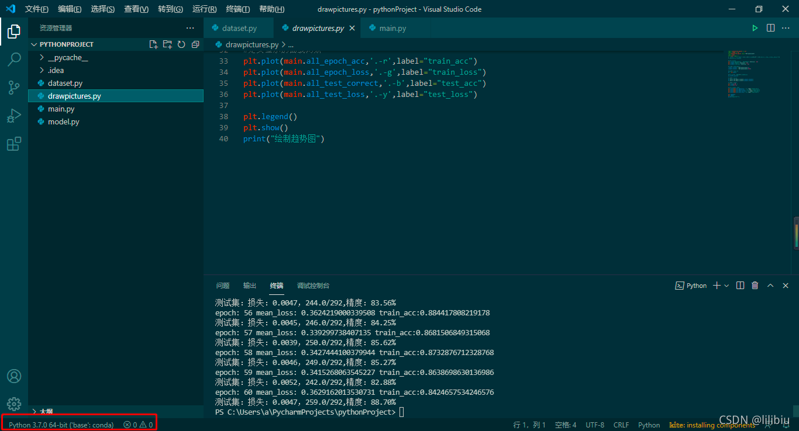Open the Explorer view in activity bar

click(14, 32)
